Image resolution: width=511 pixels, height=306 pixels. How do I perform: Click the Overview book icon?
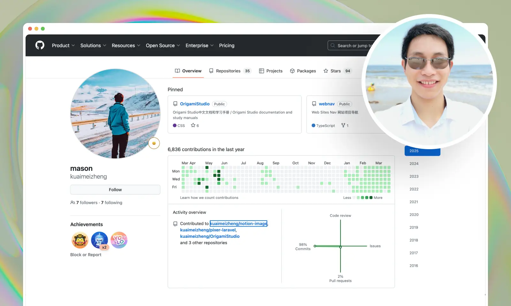coord(178,71)
